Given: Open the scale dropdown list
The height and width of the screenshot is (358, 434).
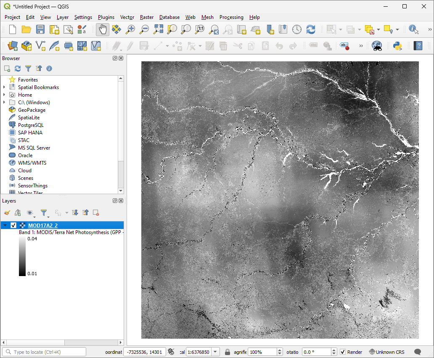Looking at the screenshot, I should (x=215, y=352).
